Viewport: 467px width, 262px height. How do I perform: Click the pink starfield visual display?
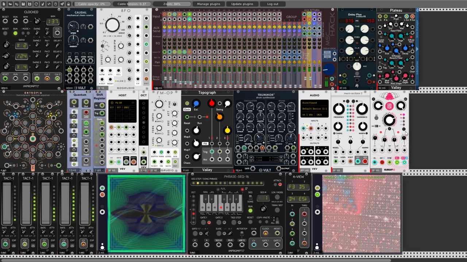click(x=362, y=214)
